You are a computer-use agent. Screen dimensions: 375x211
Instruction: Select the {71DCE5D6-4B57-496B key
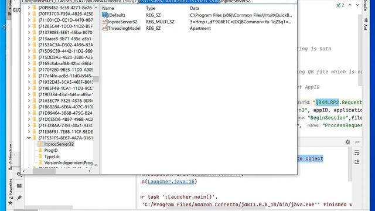(66, 119)
